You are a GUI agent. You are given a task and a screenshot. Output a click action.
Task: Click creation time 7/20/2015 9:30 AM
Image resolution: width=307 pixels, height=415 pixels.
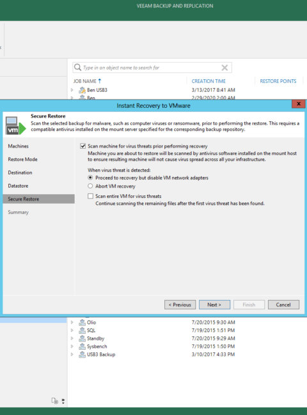(x=214, y=322)
